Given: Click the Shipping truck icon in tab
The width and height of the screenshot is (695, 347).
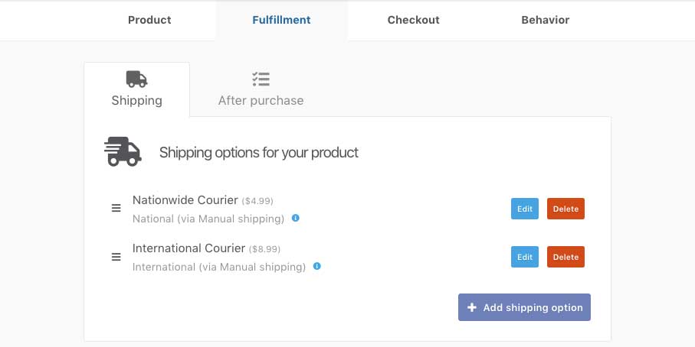Looking at the screenshot, I should 136,79.
